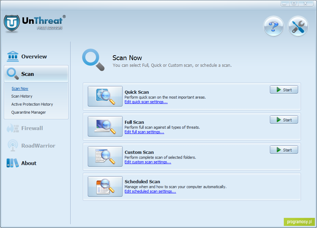Click 'Perform complete scan of selected folders' text

point(160,157)
